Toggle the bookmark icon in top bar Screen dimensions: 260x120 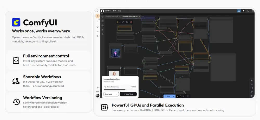243,11
